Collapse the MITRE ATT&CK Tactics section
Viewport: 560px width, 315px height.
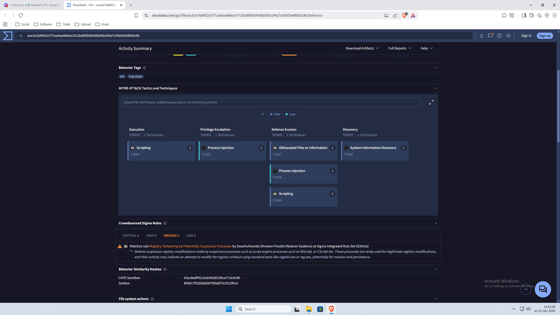coord(435,88)
